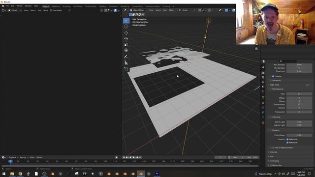Viewport: 315px width, 177px height.
Task: Select the Scale tool in viewport toolbar
Action: 126,45
